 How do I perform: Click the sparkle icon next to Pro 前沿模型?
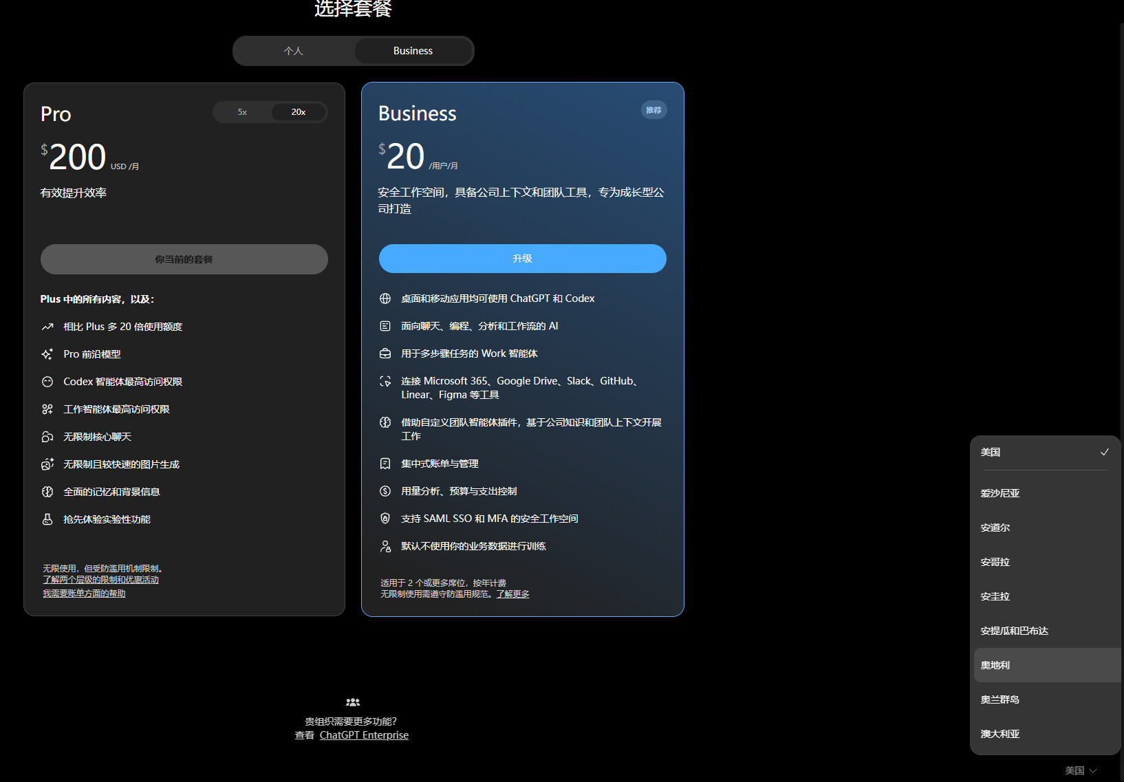47,354
